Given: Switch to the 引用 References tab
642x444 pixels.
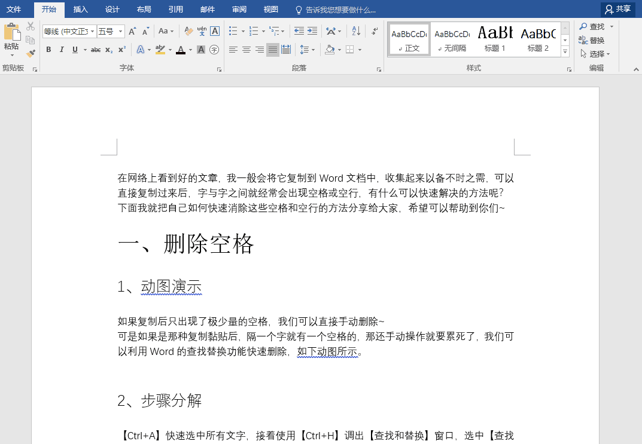Looking at the screenshot, I should 176,9.
